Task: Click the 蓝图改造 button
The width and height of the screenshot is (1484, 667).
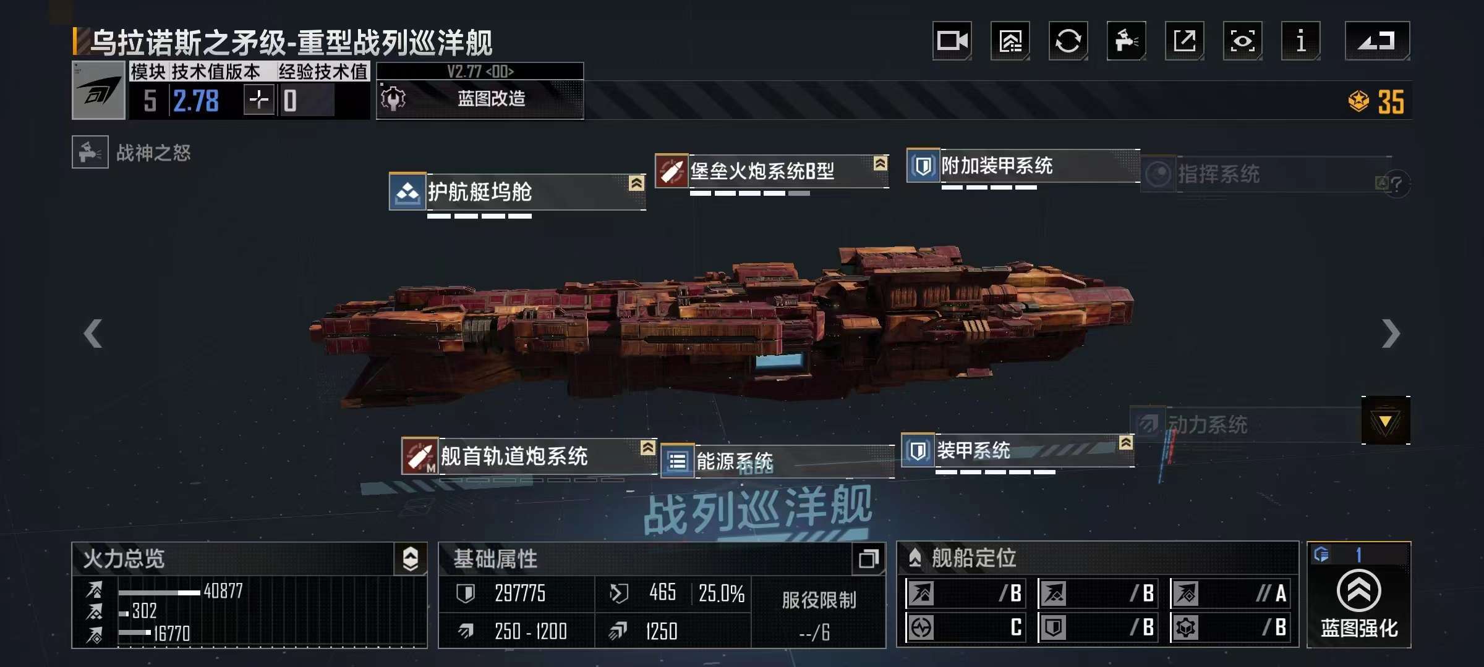Action: coord(480,99)
